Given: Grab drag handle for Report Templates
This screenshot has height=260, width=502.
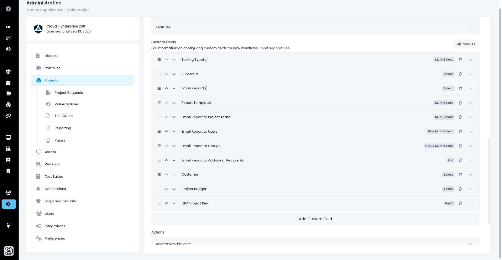Looking at the screenshot, I should click(159, 103).
